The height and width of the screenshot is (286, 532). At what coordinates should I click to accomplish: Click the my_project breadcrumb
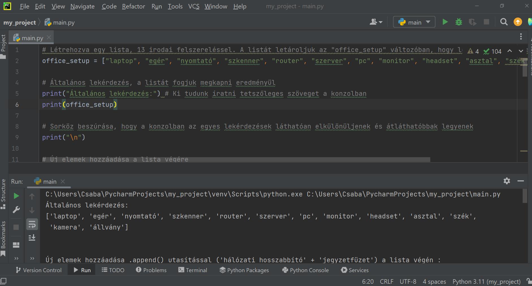[19, 22]
